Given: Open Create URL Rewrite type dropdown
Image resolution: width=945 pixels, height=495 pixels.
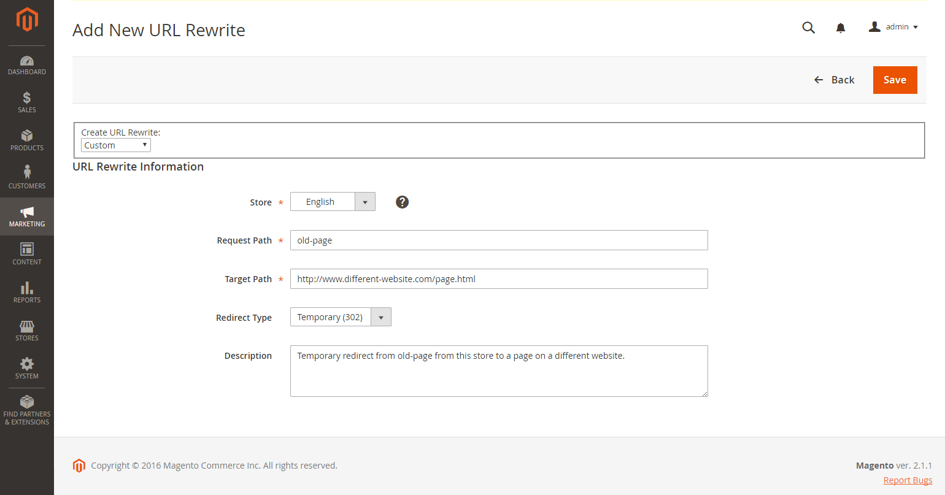Looking at the screenshot, I should 116,145.
